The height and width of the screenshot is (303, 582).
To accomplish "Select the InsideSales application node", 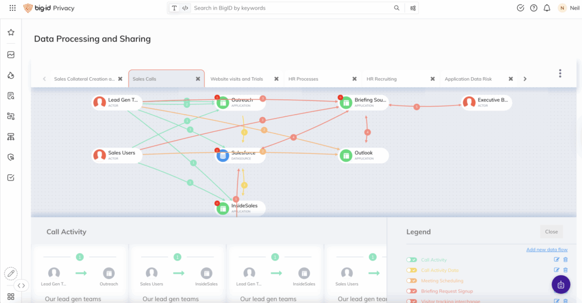I will 240,208.
